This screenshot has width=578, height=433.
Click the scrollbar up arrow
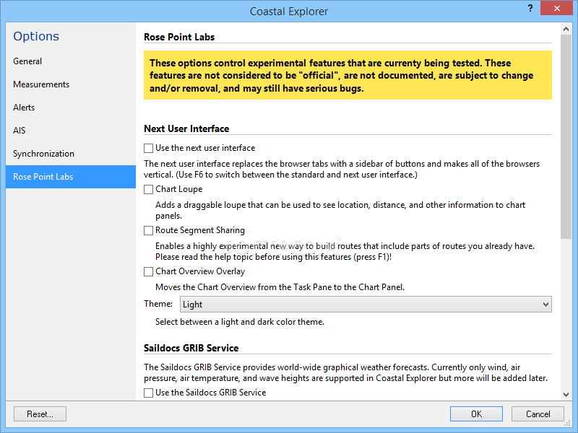tap(566, 28)
